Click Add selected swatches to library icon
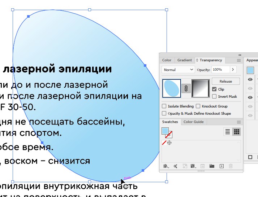Image resolution: width=258 pixels, height=197 pixels. click(185, 166)
